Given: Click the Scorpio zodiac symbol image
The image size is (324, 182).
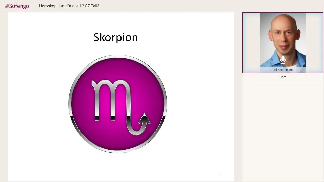Looking at the screenshot, I should [118, 104].
